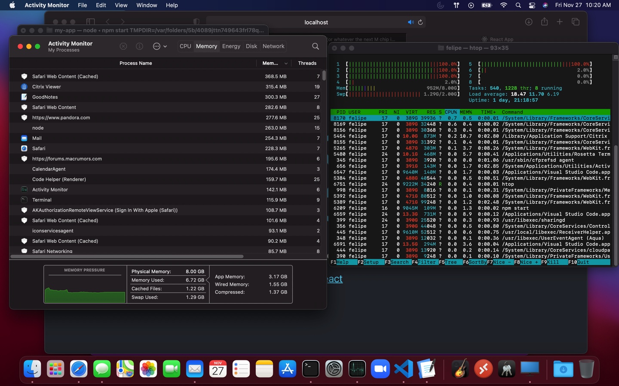Select the node process row
Screen dimensions: 619x386
click(165, 128)
